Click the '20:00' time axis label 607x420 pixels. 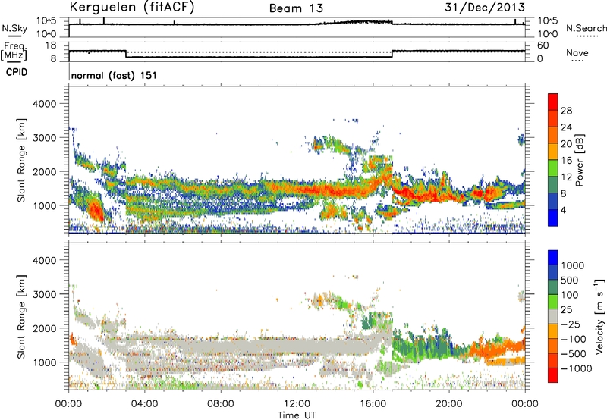click(449, 404)
